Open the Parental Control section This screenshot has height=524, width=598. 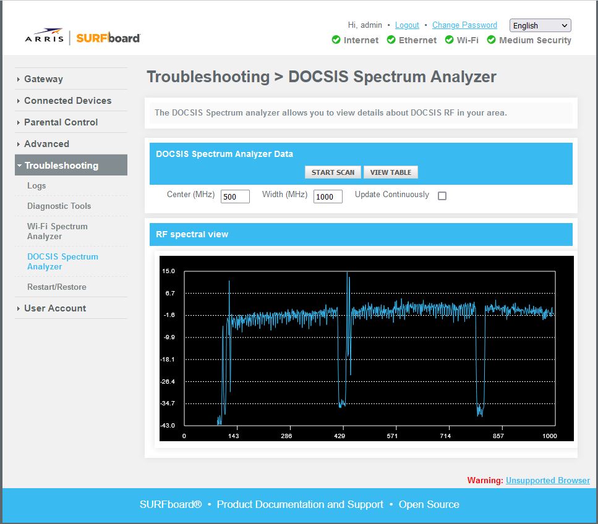(x=61, y=122)
